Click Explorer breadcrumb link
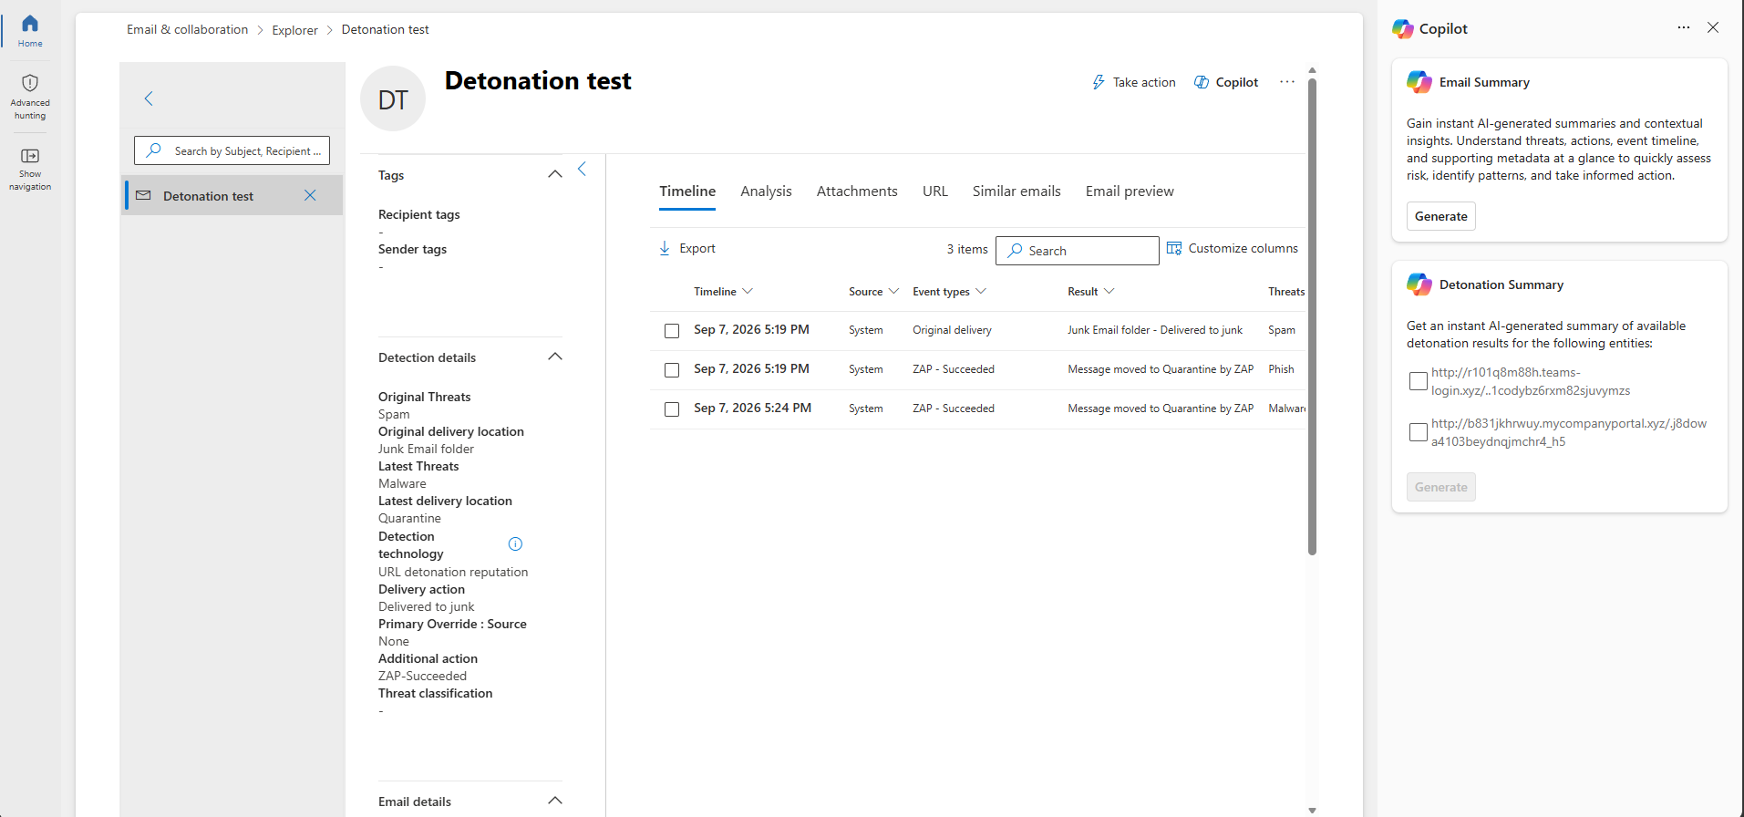This screenshot has width=1744, height=817. 294,30
